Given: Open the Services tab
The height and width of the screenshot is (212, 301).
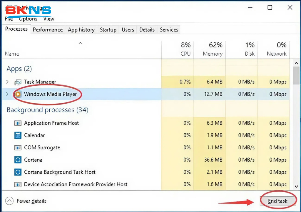Looking at the screenshot, I should (169, 30).
